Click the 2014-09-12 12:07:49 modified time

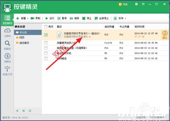click(x=146, y=33)
